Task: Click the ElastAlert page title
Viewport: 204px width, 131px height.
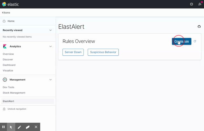Action: [x=71, y=27]
